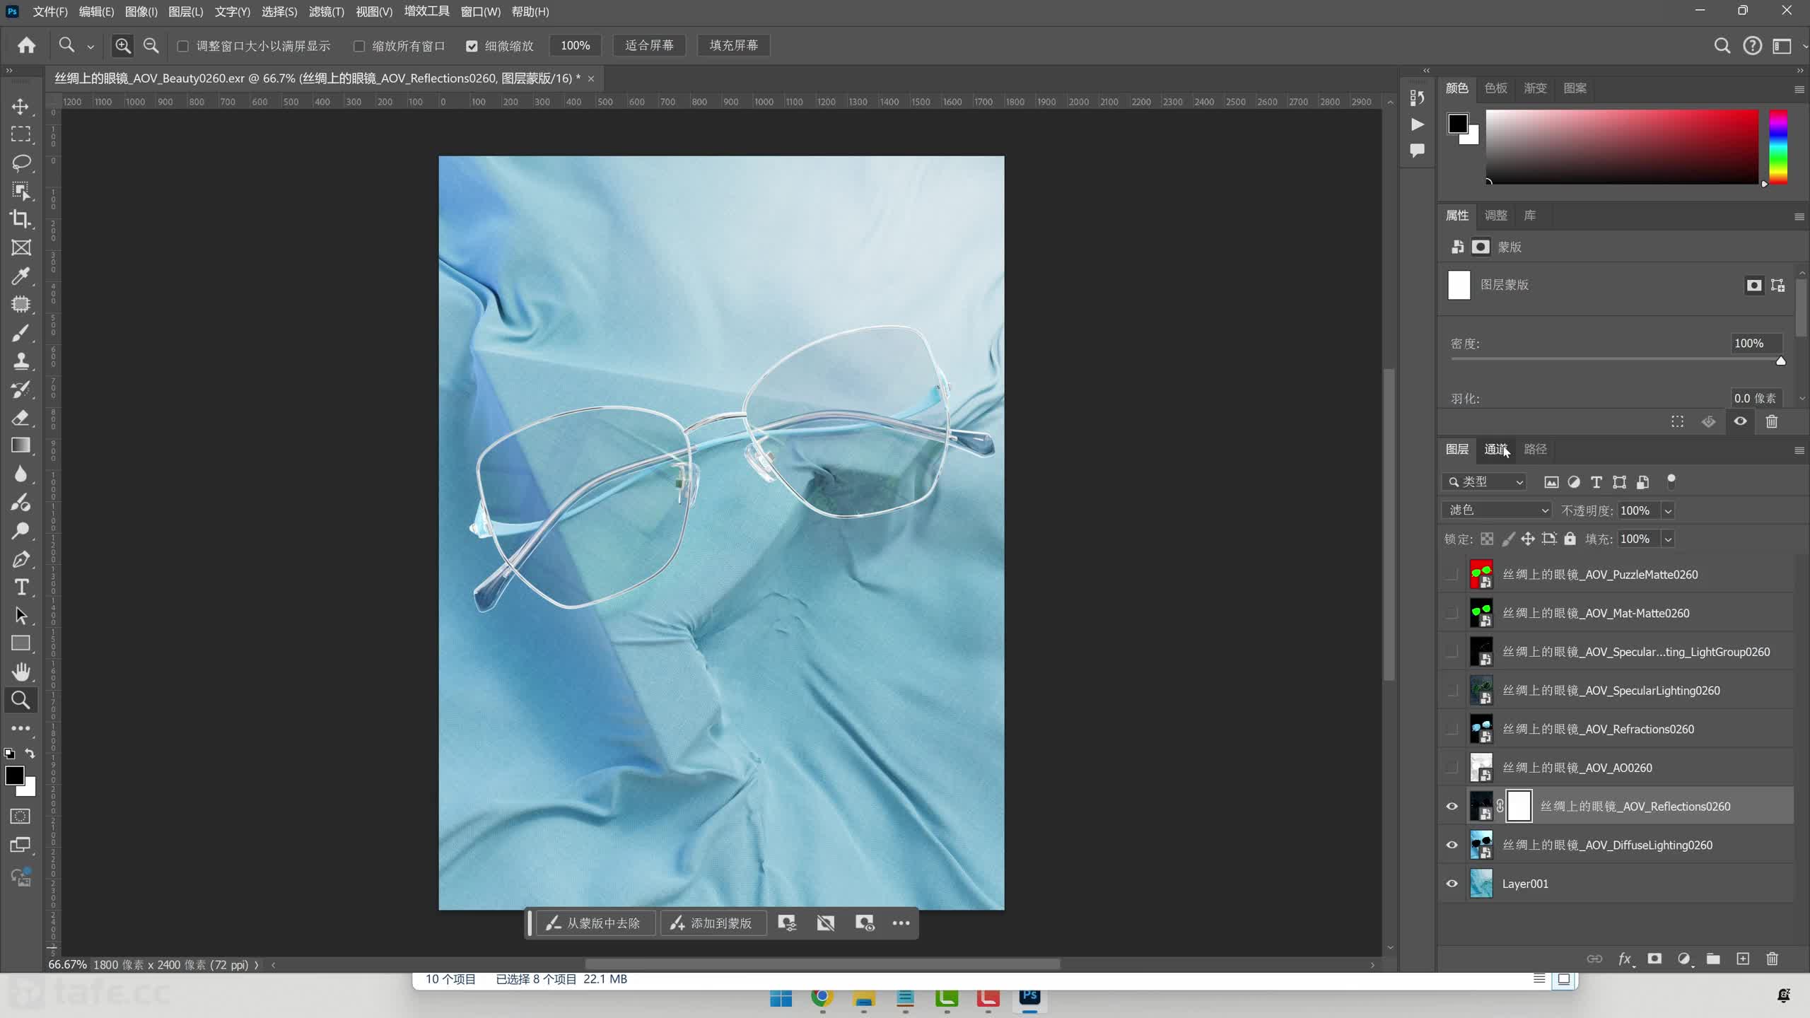The image size is (1810, 1018).
Task: Delete layer trash icon in Layers panel
Action: (1772, 959)
